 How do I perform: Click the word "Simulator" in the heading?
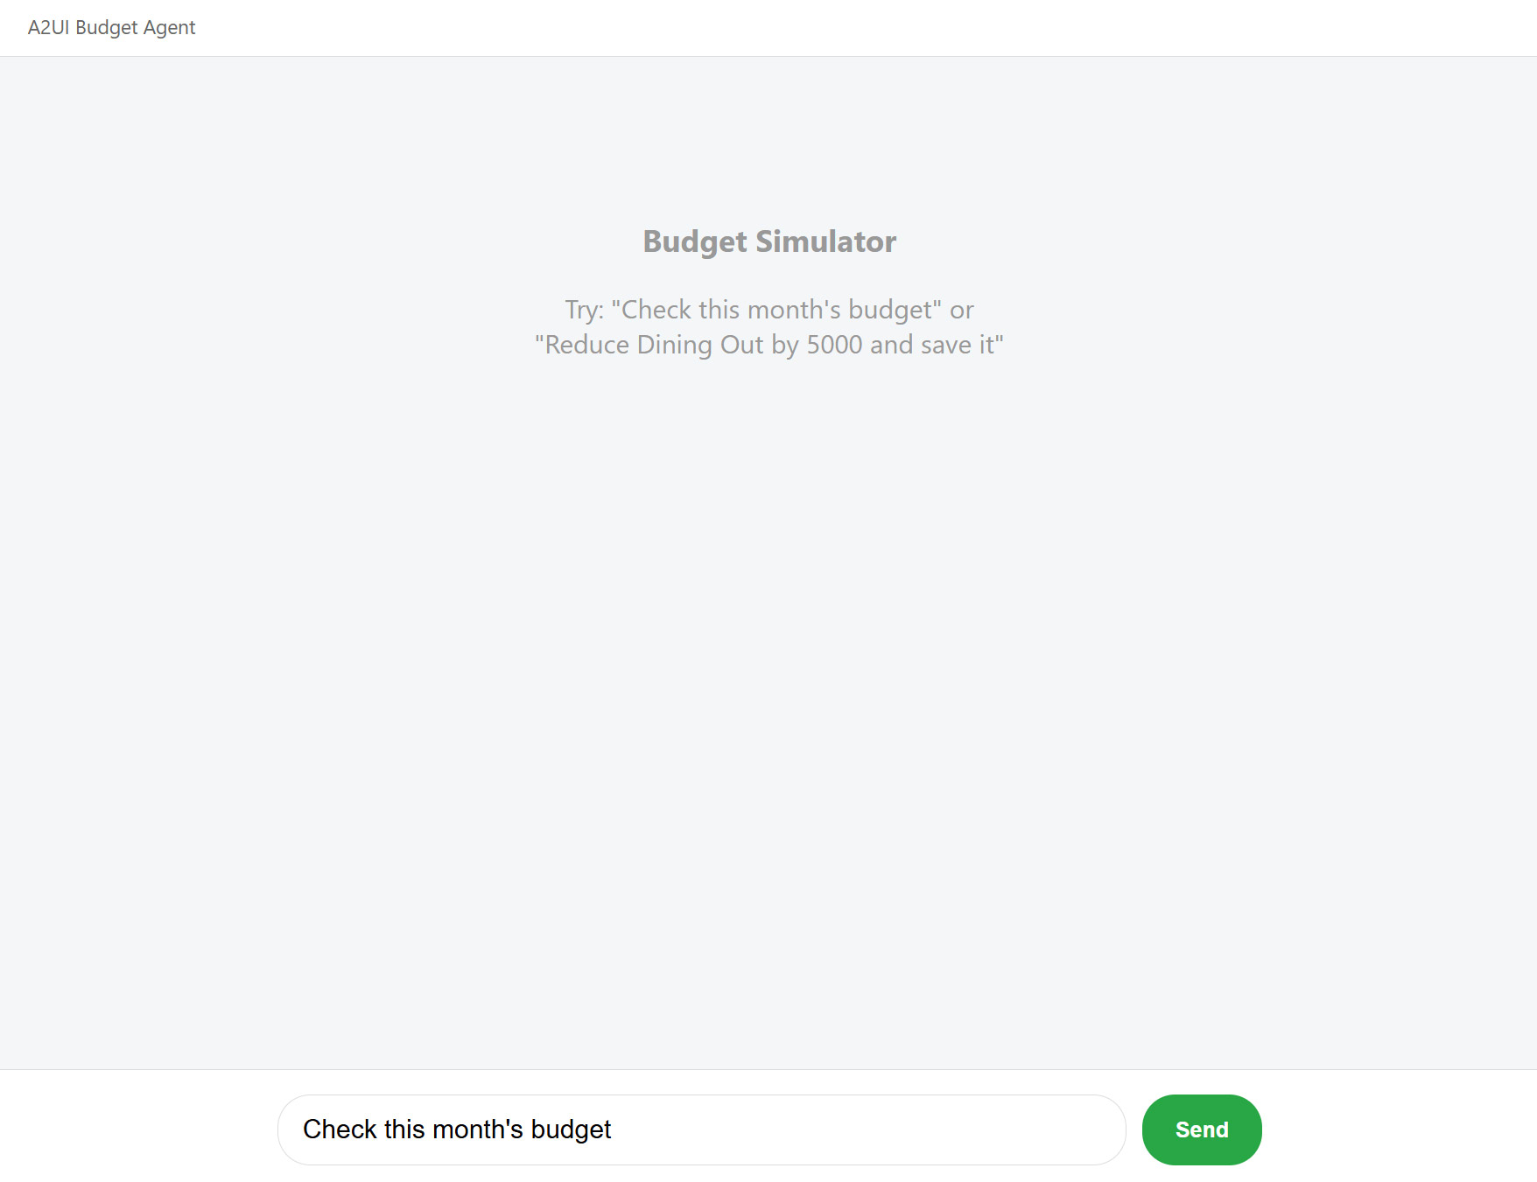click(825, 241)
